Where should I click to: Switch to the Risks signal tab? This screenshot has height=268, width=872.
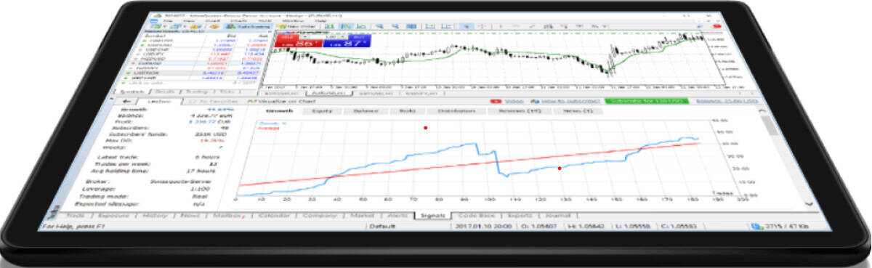[407, 111]
